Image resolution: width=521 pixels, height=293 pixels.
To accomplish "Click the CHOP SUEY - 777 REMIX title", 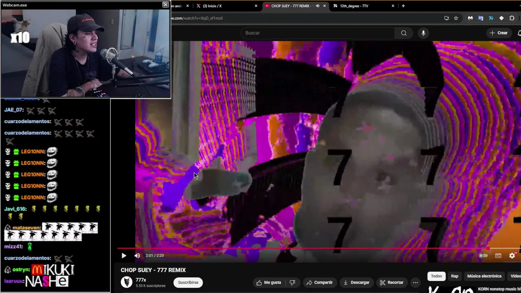I will [153, 270].
